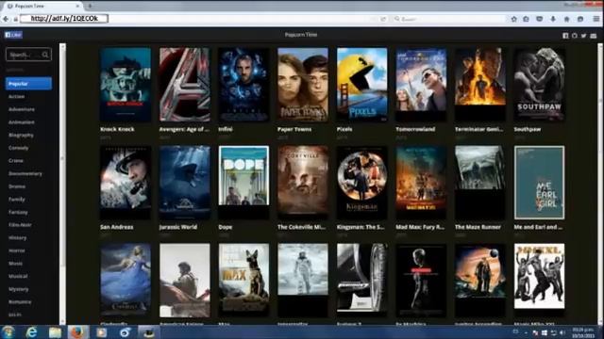604x339 pixels.
Task: Click the Paper Towns title text
Action: tap(294, 130)
